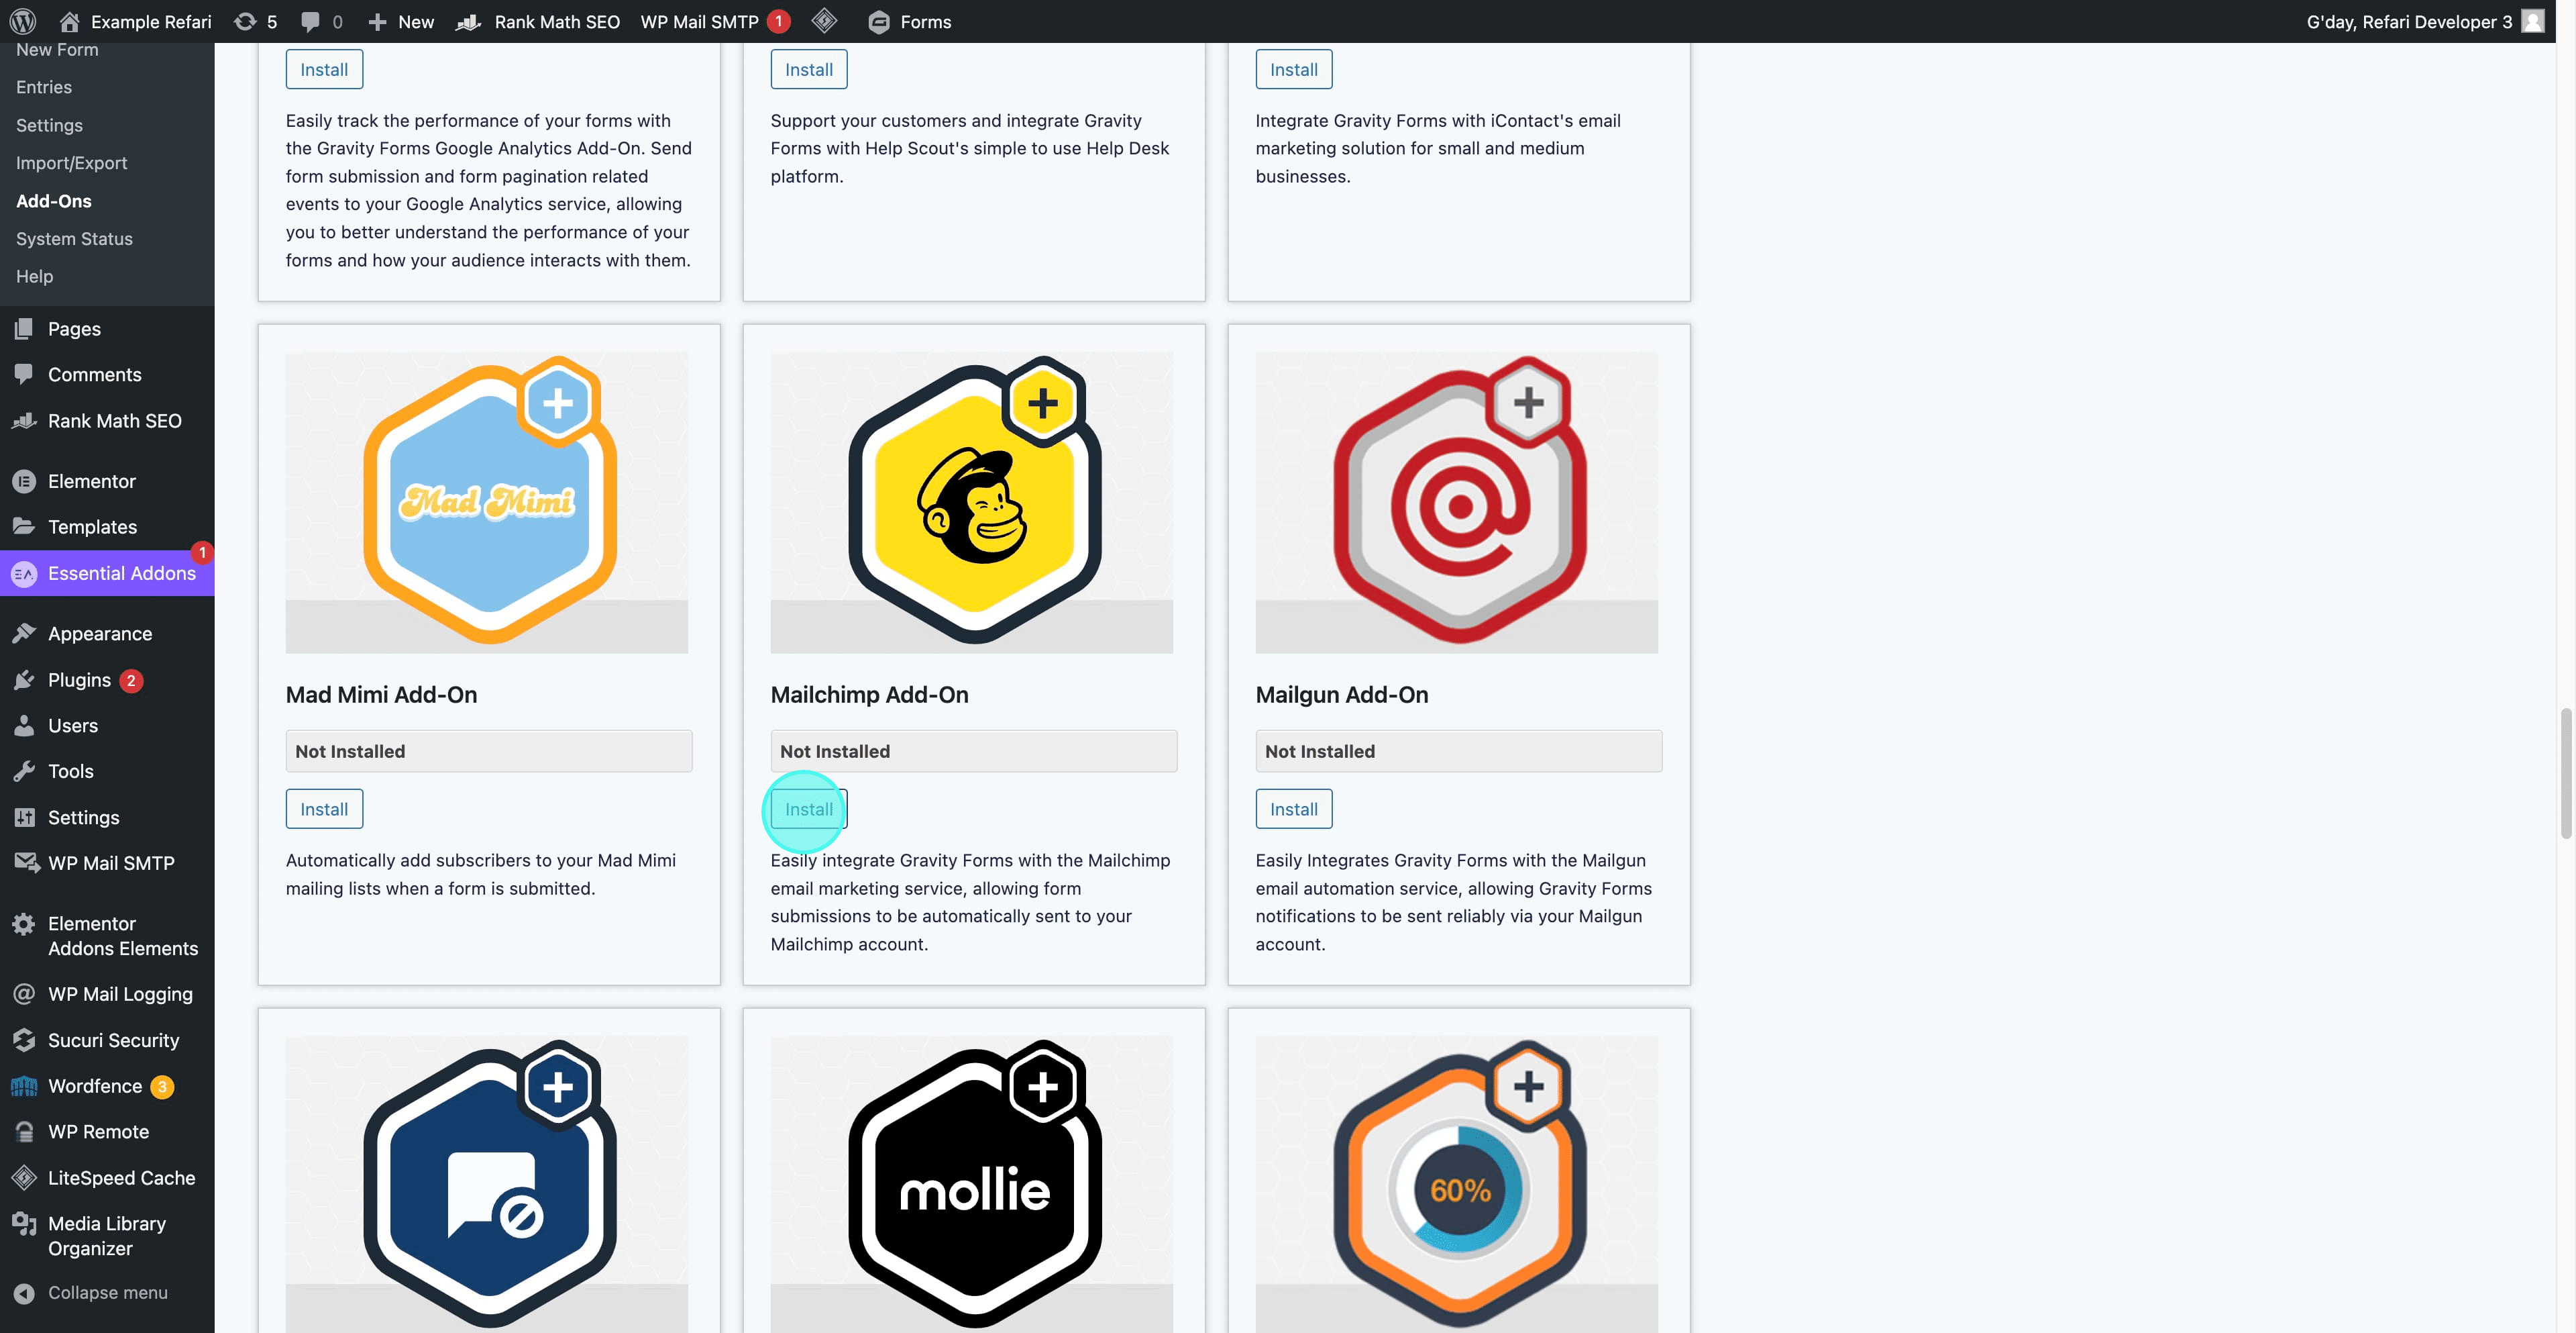The width and height of the screenshot is (2576, 1333).
Task: Click the Mailgun Not Installed status
Action: 1459,750
